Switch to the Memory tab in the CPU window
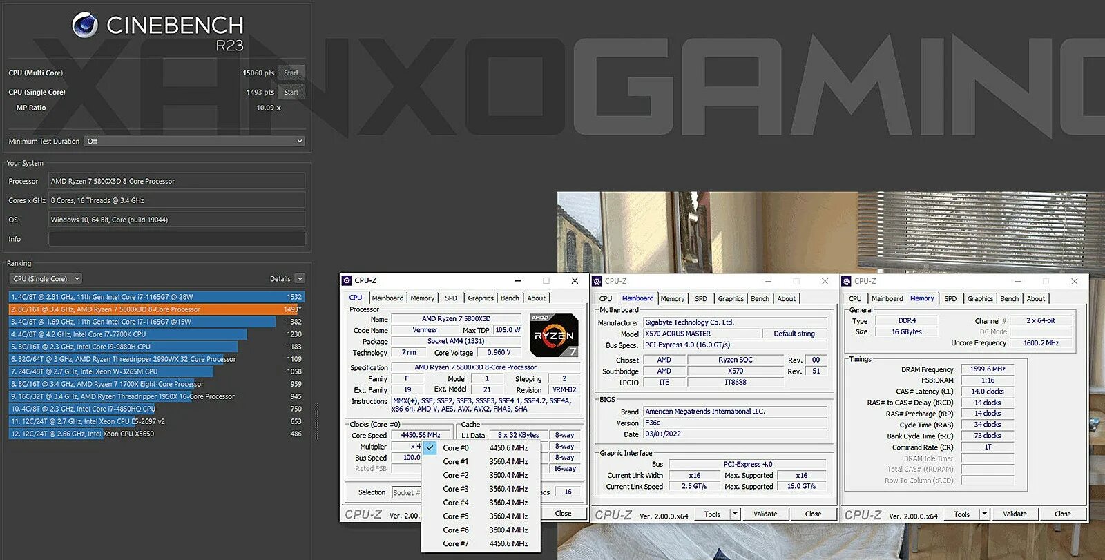Viewport: 1105px width, 560px height. pos(422,298)
